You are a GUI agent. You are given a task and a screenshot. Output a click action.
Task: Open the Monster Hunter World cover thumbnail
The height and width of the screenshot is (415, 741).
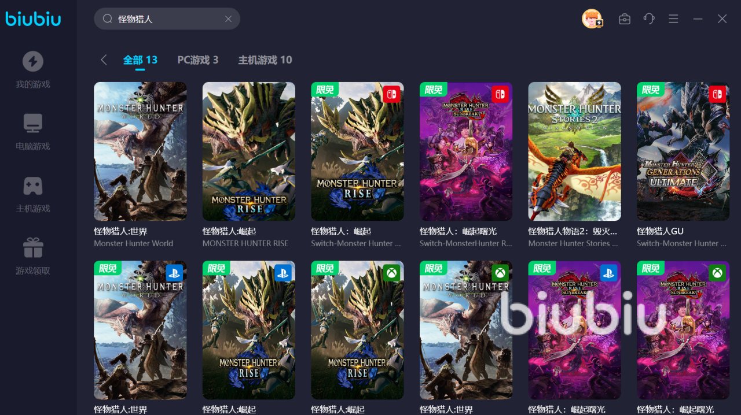pyautogui.click(x=140, y=151)
